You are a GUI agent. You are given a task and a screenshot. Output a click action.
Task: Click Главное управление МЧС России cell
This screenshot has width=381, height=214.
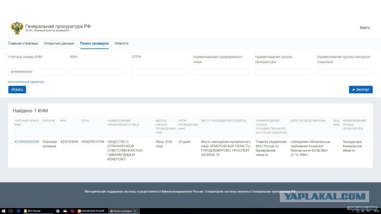click(x=271, y=148)
